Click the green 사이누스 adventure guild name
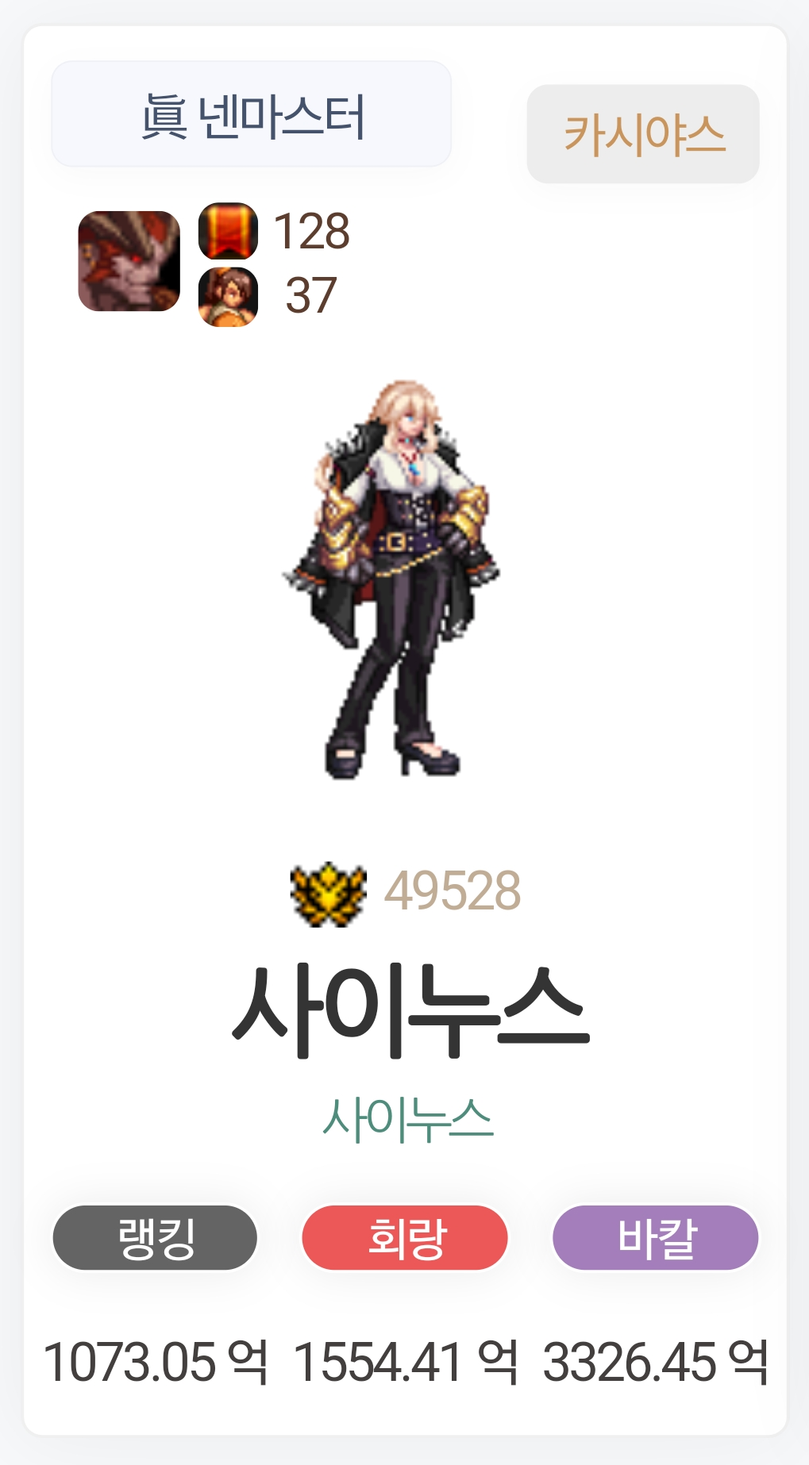Viewport: 809px width, 1465px height. click(x=408, y=1119)
